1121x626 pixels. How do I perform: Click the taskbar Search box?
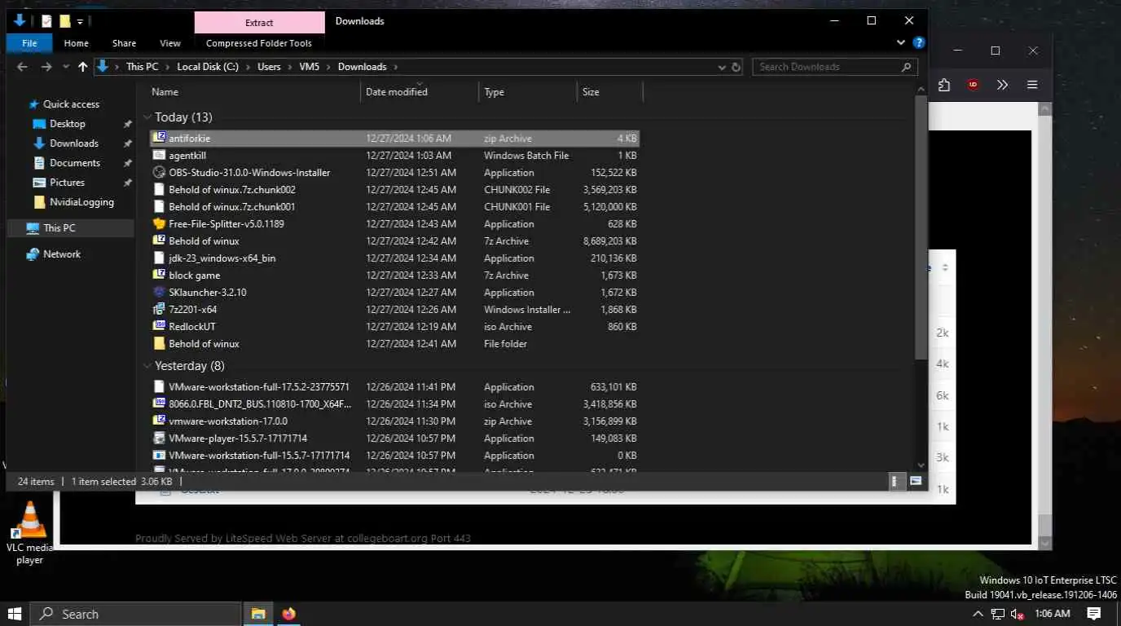coord(135,614)
